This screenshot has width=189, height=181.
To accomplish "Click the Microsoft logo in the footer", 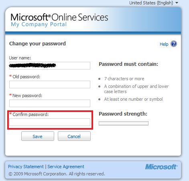I will pyautogui.click(x=161, y=167).
